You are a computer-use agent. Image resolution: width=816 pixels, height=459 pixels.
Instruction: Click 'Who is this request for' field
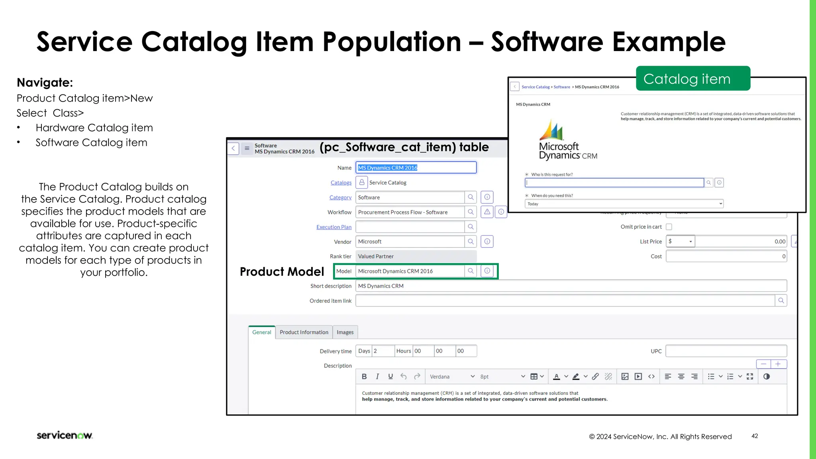coord(614,182)
